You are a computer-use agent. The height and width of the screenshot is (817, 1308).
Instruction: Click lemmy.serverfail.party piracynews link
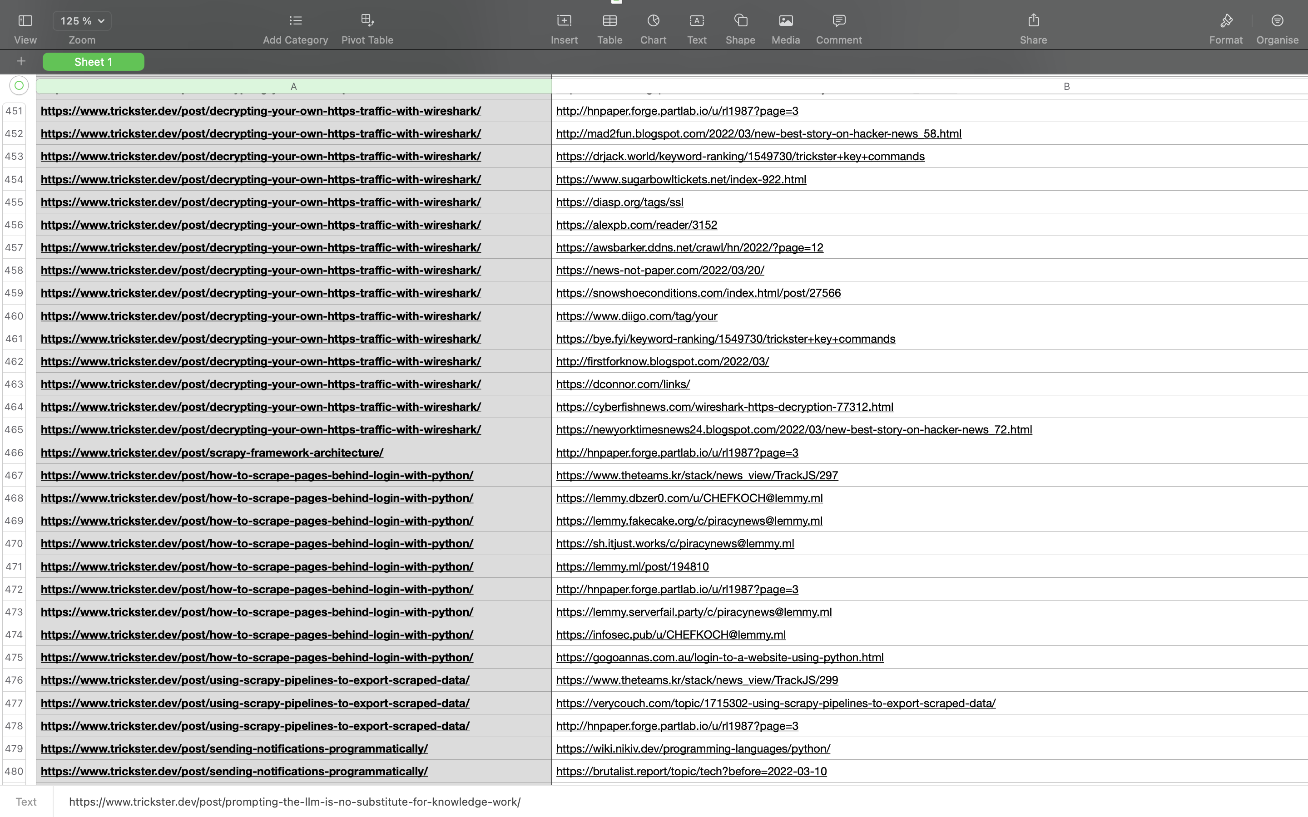click(x=694, y=612)
